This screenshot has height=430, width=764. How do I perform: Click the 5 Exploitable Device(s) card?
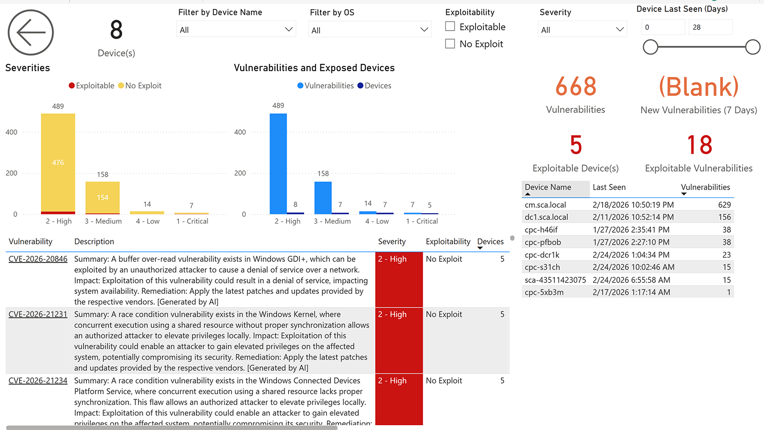(575, 154)
